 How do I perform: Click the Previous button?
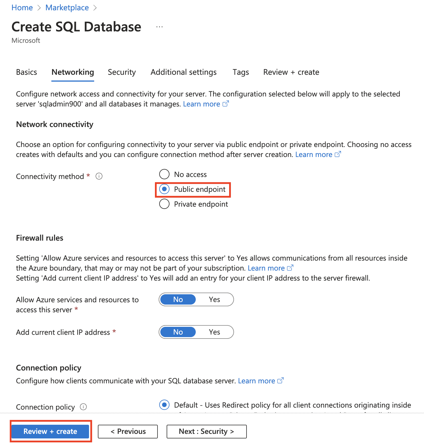tap(128, 431)
